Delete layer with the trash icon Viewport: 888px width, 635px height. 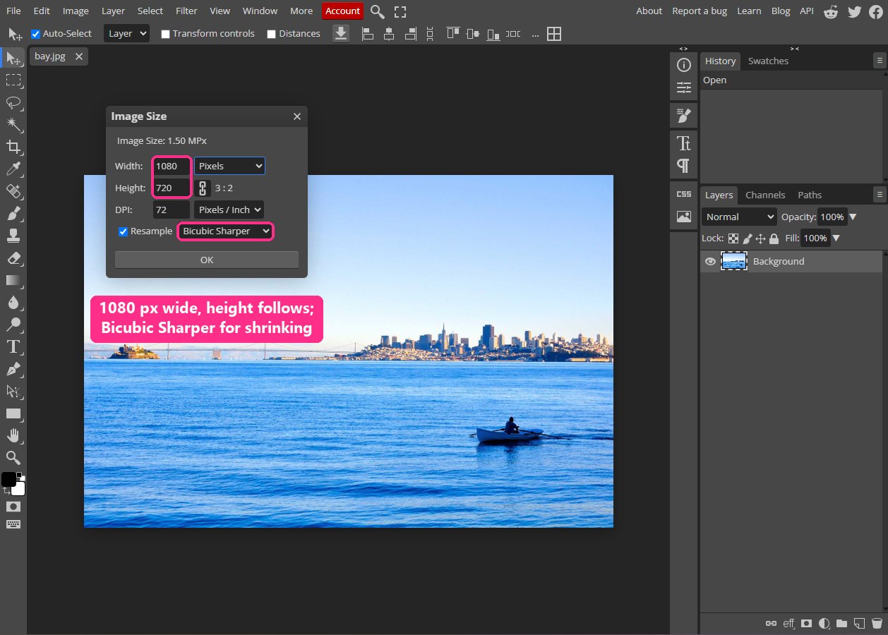coord(877,623)
